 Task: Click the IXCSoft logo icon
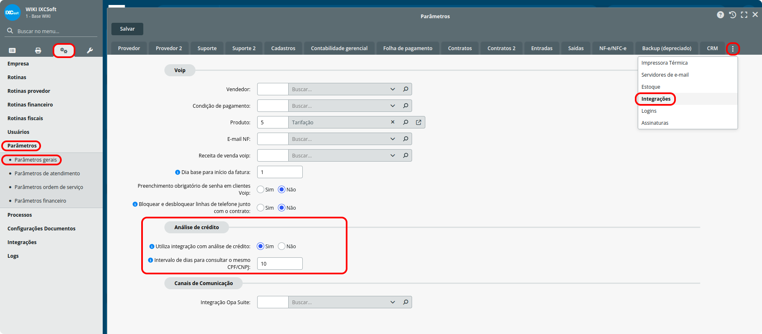point(12,12)
